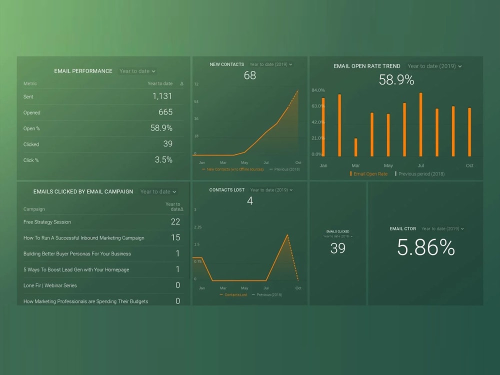Viewport: 500px width, 375px height.
Task: Click the orange Email Open Rate legend marker
Action: (x=351, y=173)
